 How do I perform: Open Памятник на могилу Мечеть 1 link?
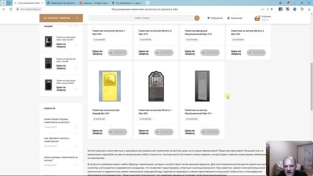tap(155, 112)
